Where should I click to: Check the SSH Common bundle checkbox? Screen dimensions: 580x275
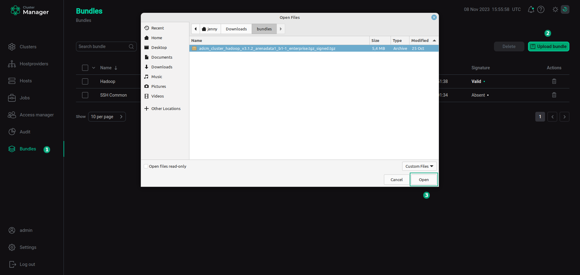[85, 95]
